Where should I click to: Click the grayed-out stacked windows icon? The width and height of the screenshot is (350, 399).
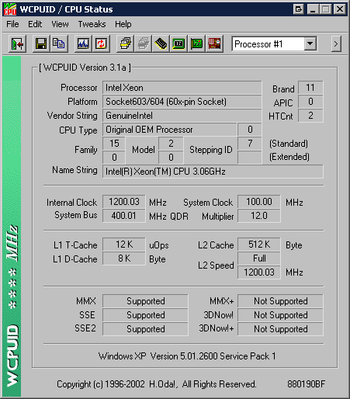(x=143, y=44)
